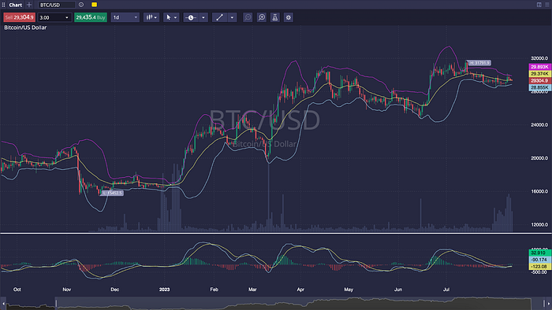Grab the panel drag handle dots icon

3,5
